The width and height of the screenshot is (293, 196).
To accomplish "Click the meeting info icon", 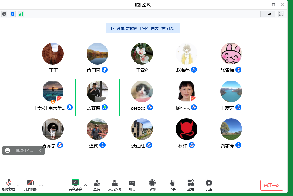I will tap(4, 14).
